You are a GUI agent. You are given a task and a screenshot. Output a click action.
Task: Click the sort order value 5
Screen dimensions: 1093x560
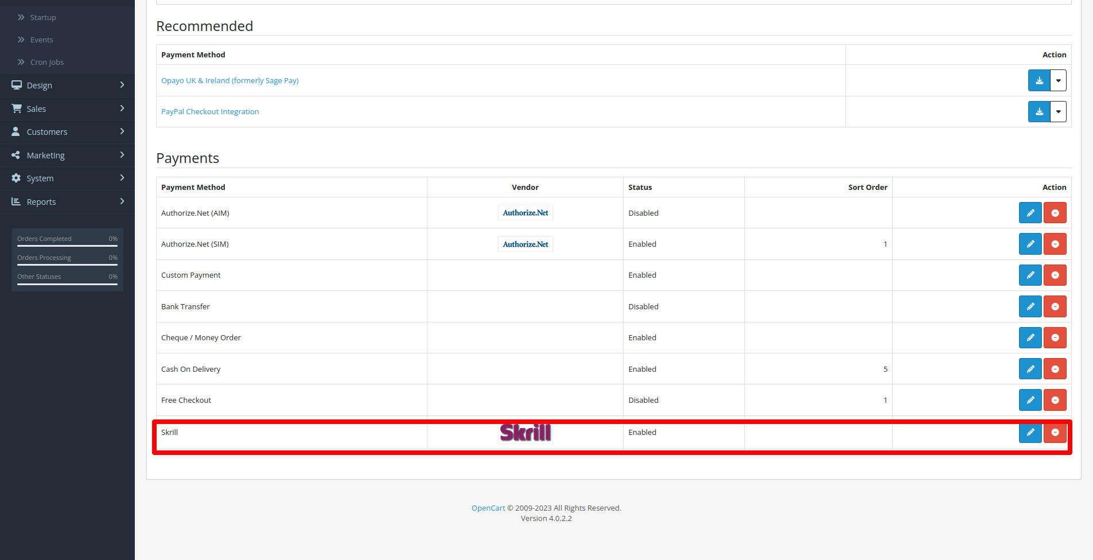click(885, 369)
